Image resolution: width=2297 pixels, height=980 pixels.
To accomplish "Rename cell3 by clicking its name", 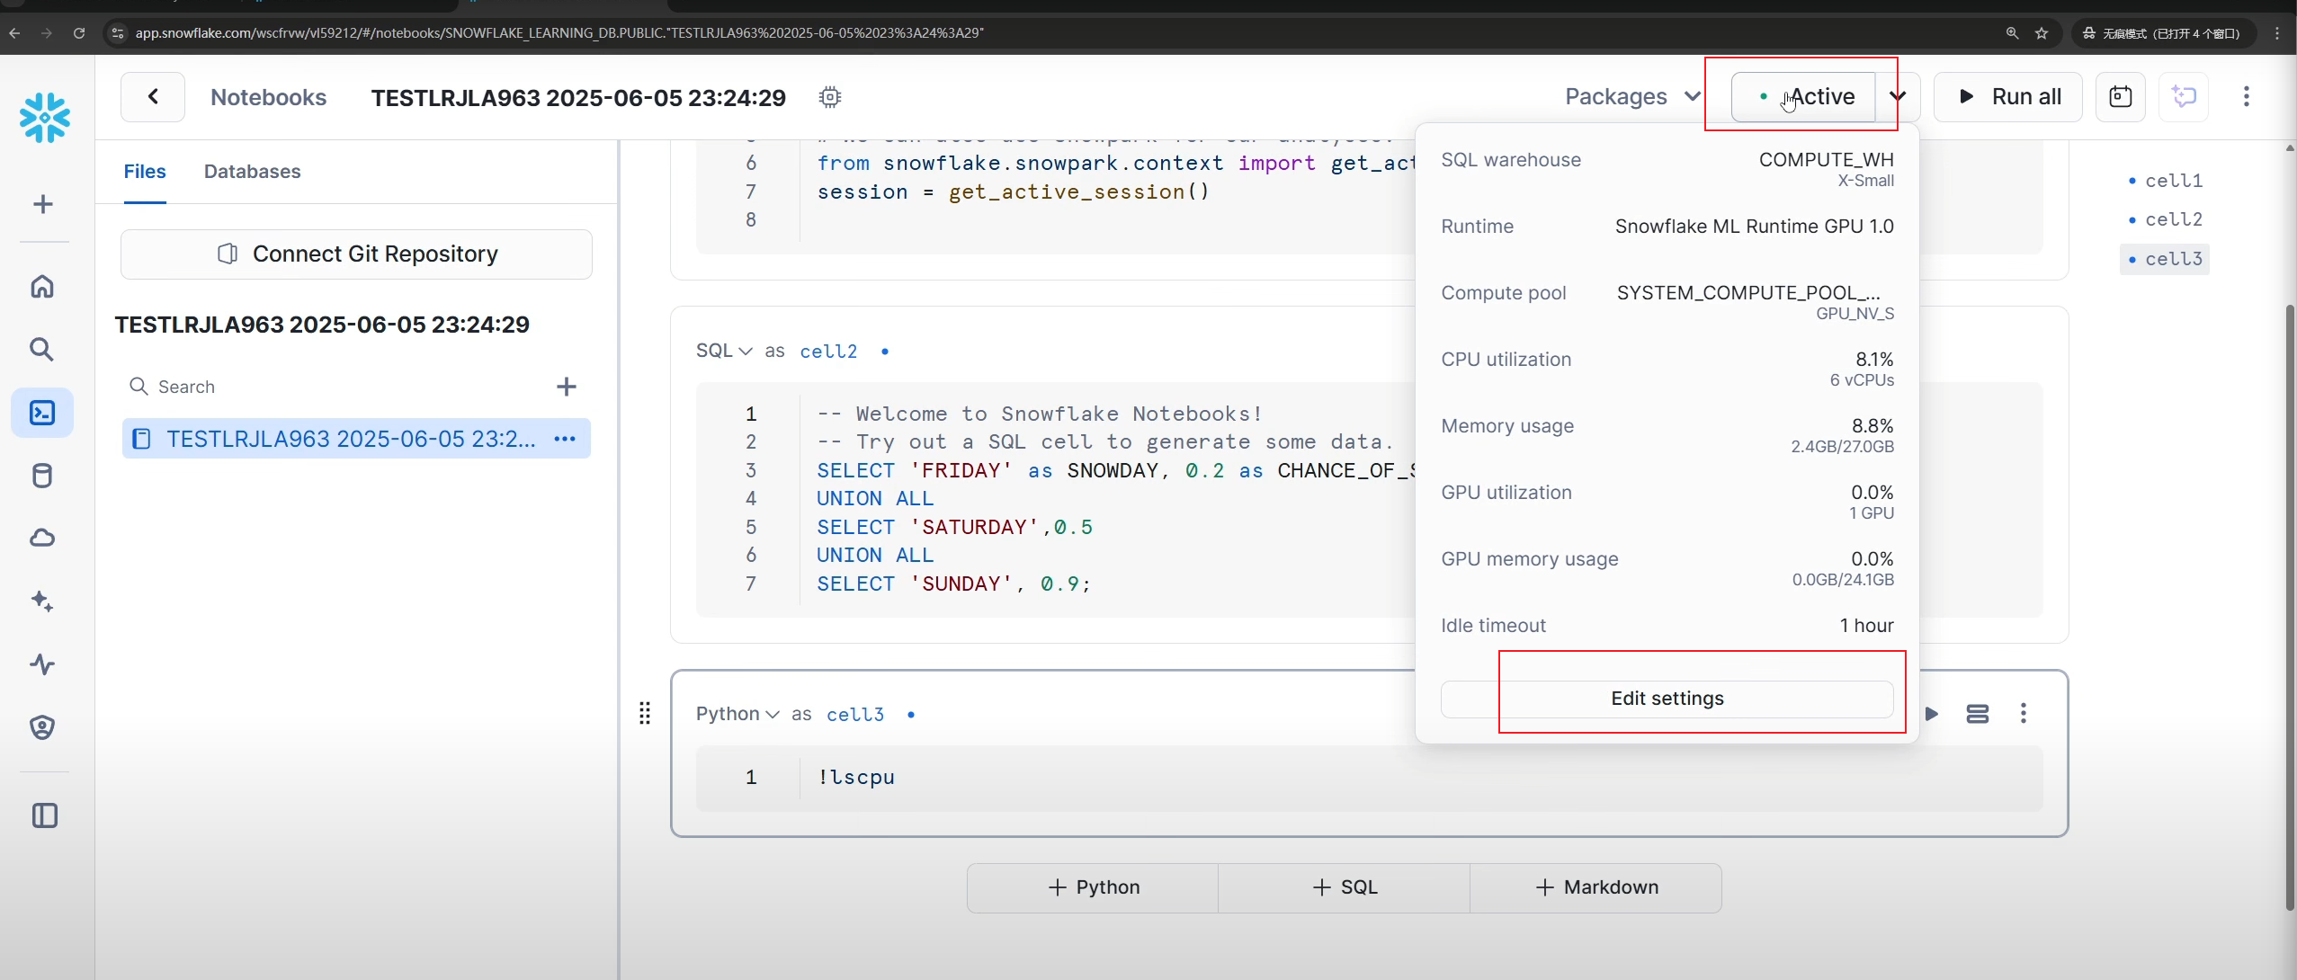I will tap(855, 714).
